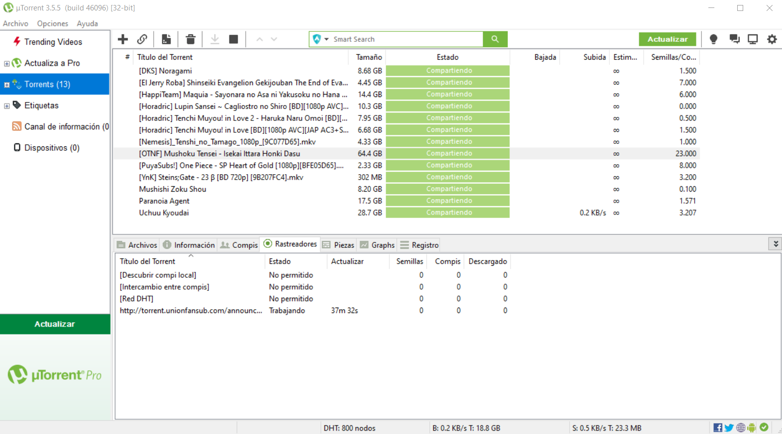The width and height of the screenshot is (782, 434).
Task: Click the lightbulb icon in the toolbar
Action: coord(713,39)
